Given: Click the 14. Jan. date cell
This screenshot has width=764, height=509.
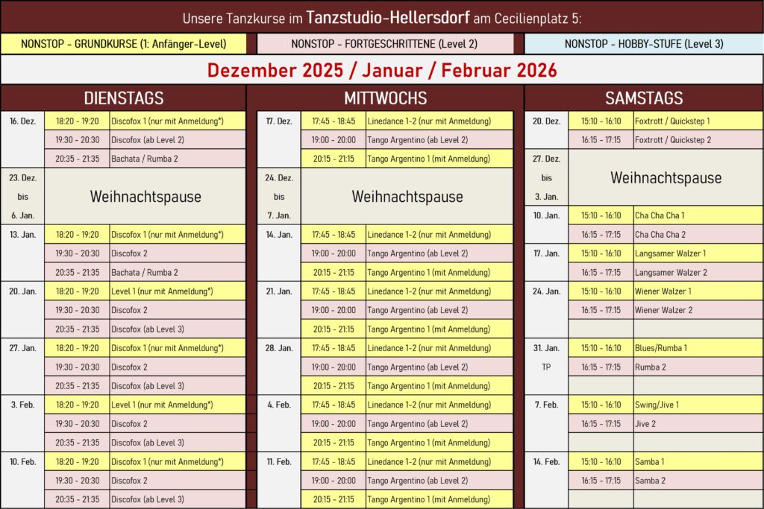Looking at the screenshot, I should [279, 235].
